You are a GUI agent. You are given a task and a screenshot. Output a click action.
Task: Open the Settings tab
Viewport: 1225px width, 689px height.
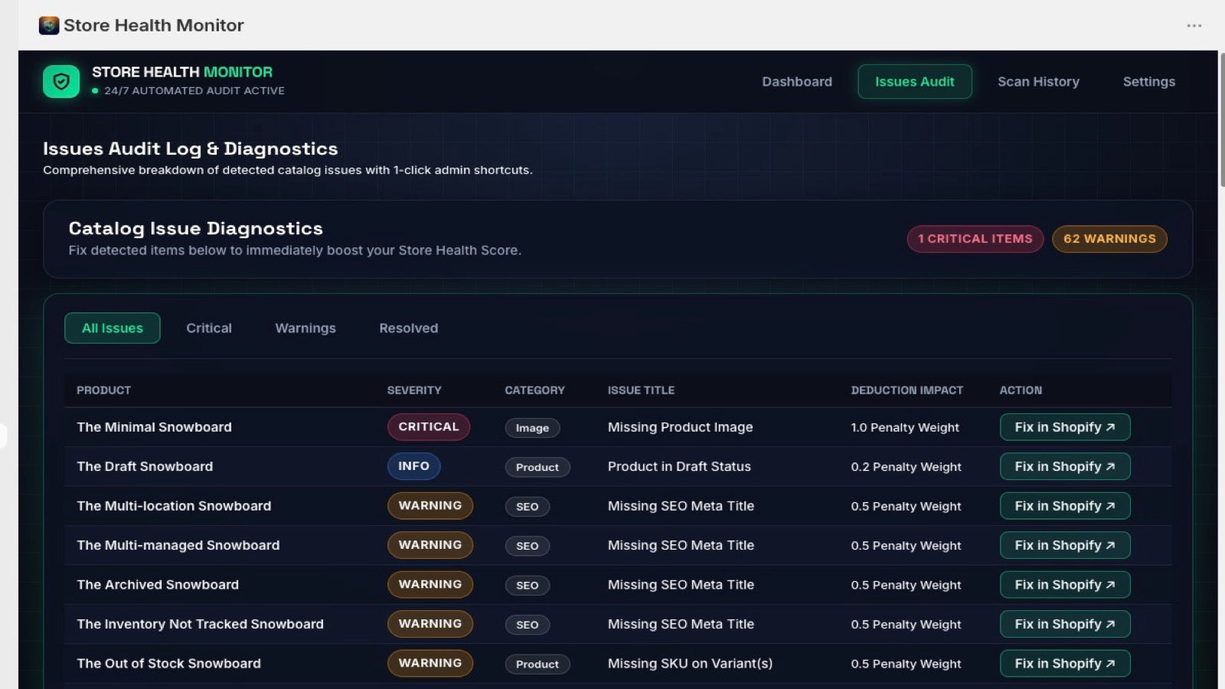pos(1148,81)
